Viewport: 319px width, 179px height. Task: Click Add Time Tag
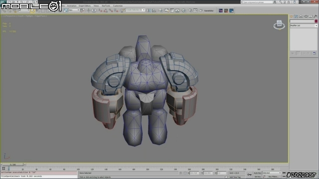(x=235, y=177)
